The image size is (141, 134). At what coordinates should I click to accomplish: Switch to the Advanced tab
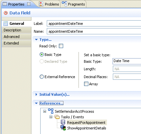[16, 37]
